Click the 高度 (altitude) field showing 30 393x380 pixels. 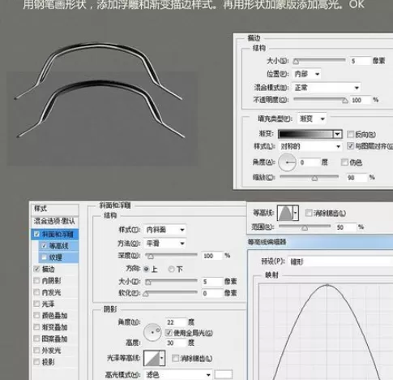(x=177, y=343)
